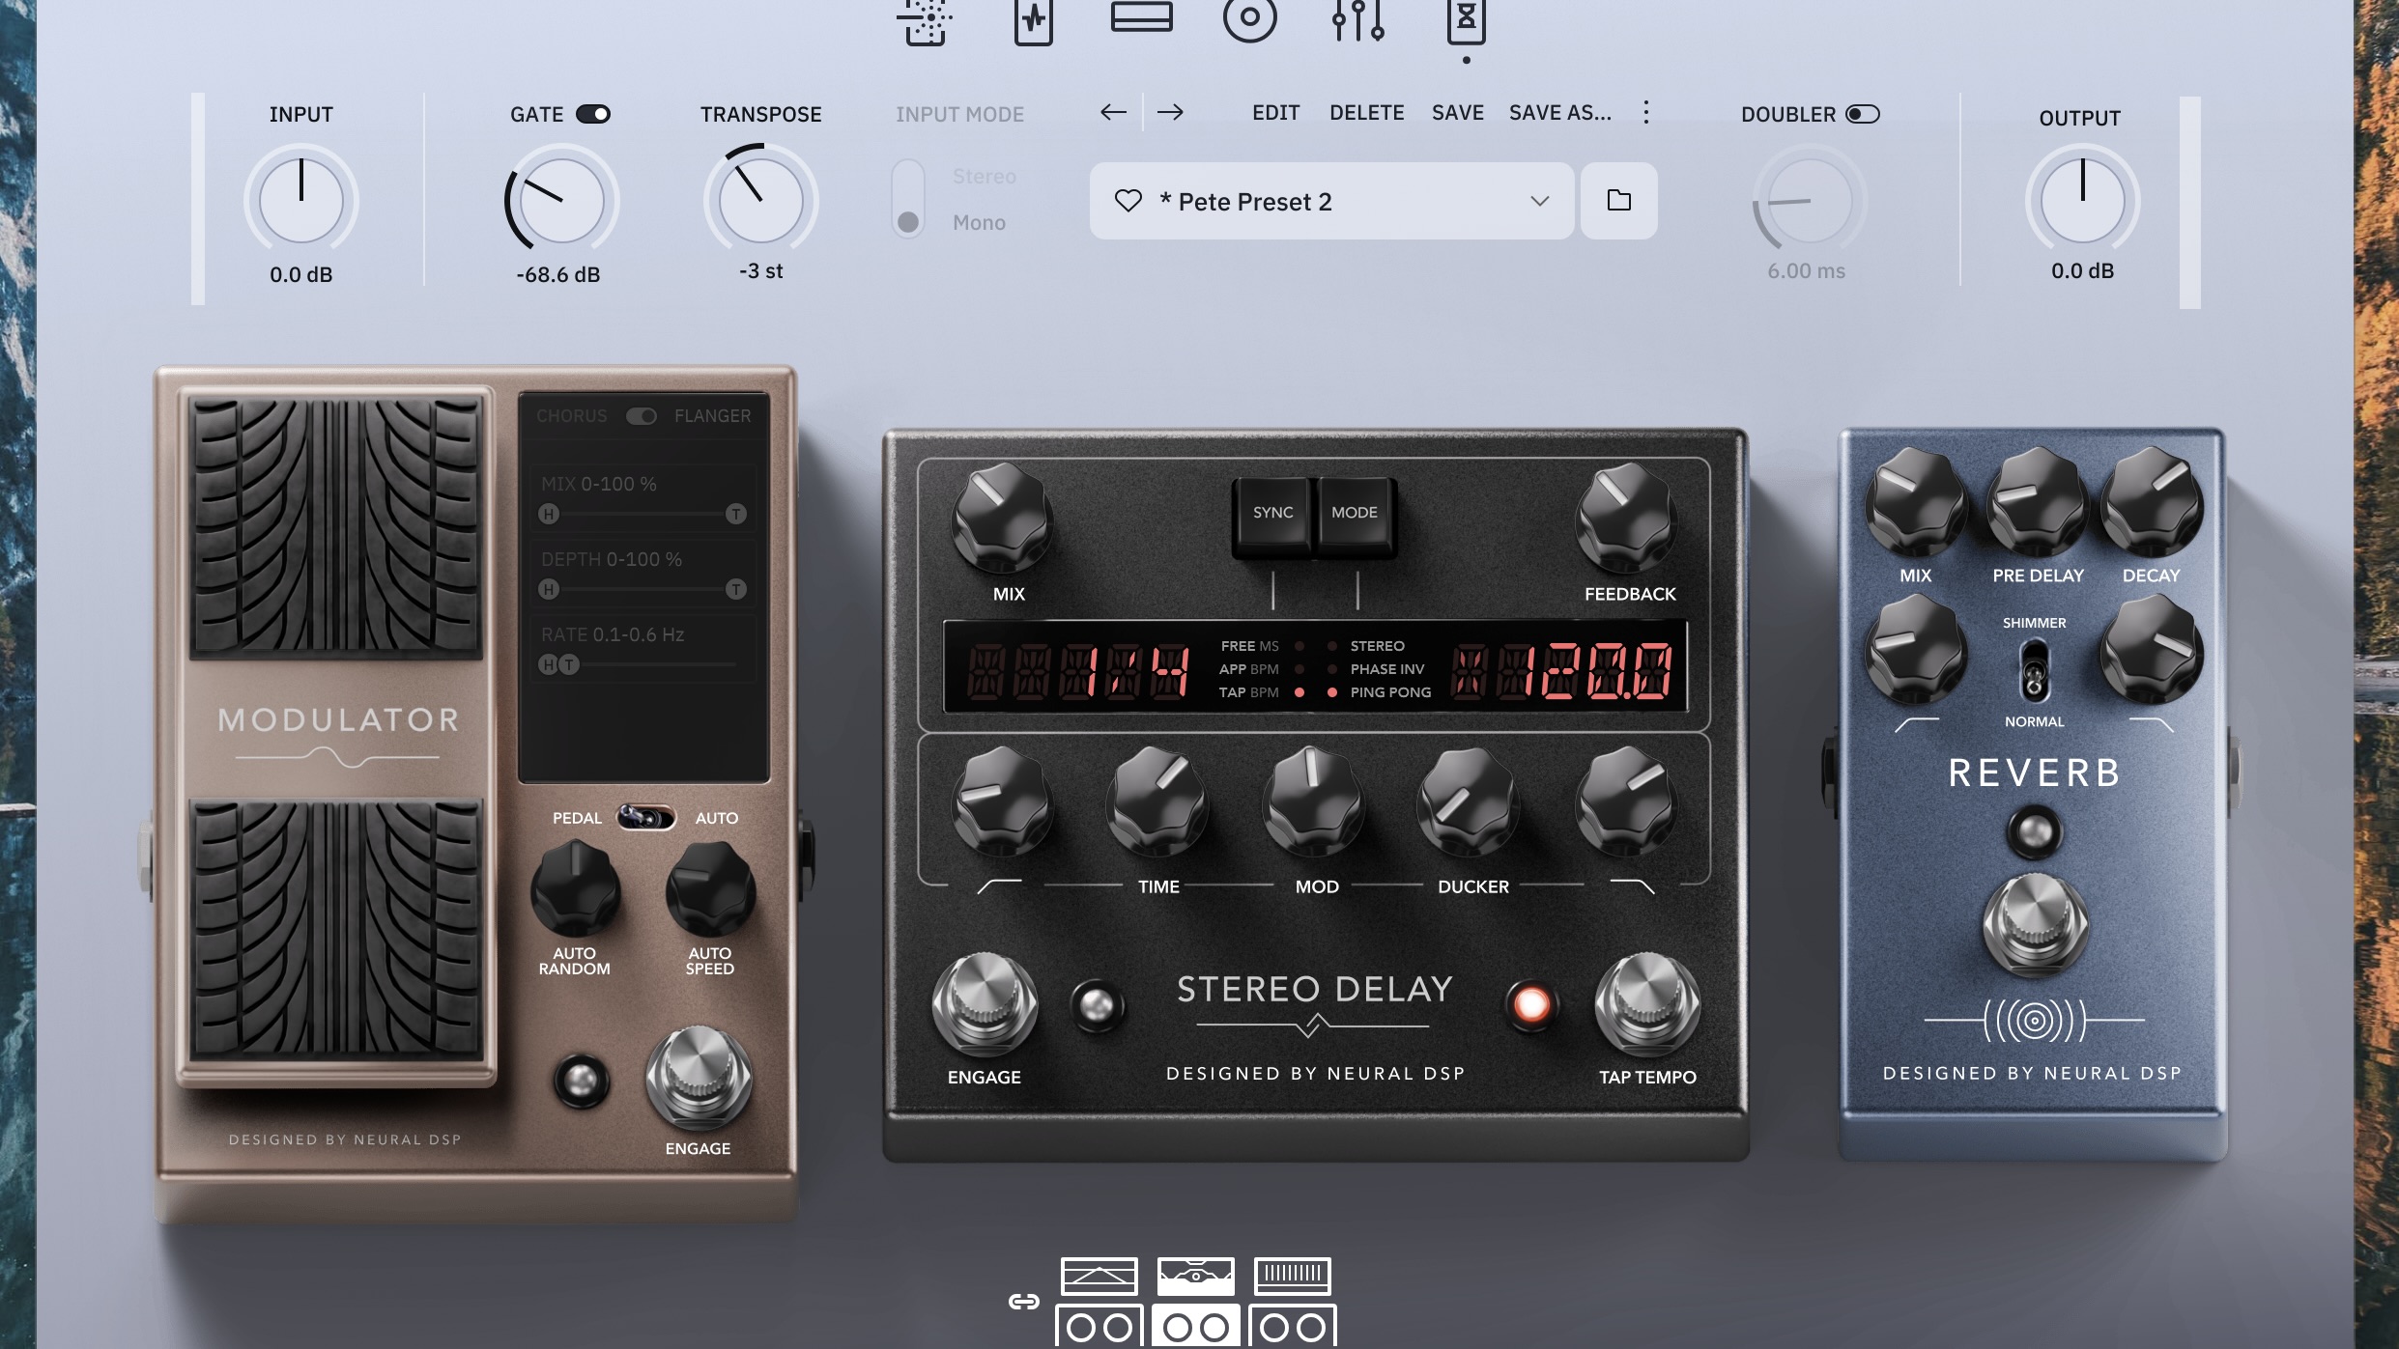2399x1349 pixels.
Task: Click the amp-cab link chain icon
Action: 1023,1302
